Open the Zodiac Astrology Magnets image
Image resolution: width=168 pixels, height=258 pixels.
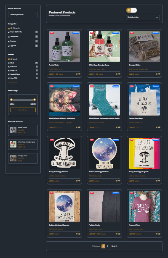[64, 207]
